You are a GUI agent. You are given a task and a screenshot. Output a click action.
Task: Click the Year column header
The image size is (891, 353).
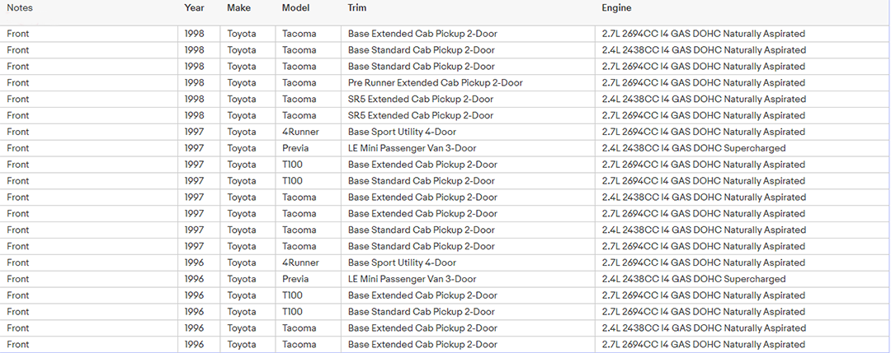tap(195, 8)
